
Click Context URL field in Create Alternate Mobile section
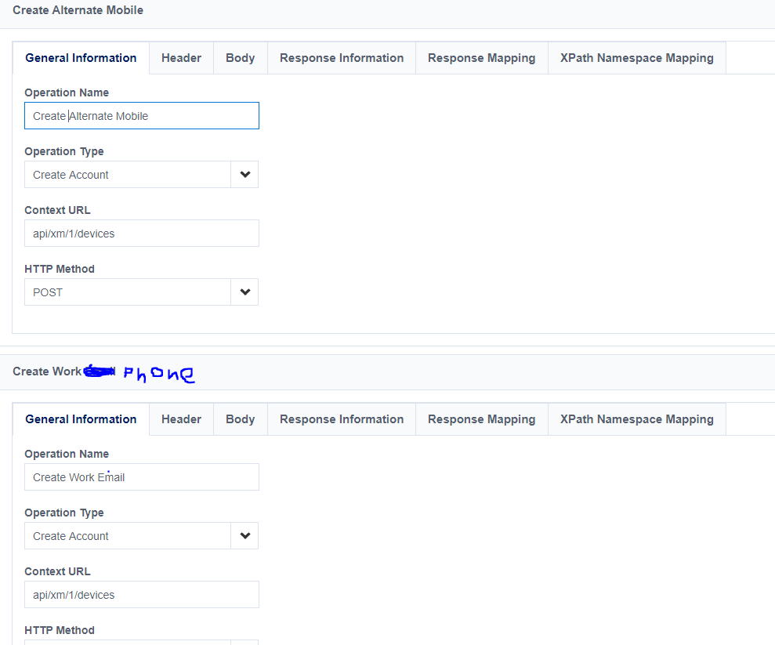click(x=141, y=234)
